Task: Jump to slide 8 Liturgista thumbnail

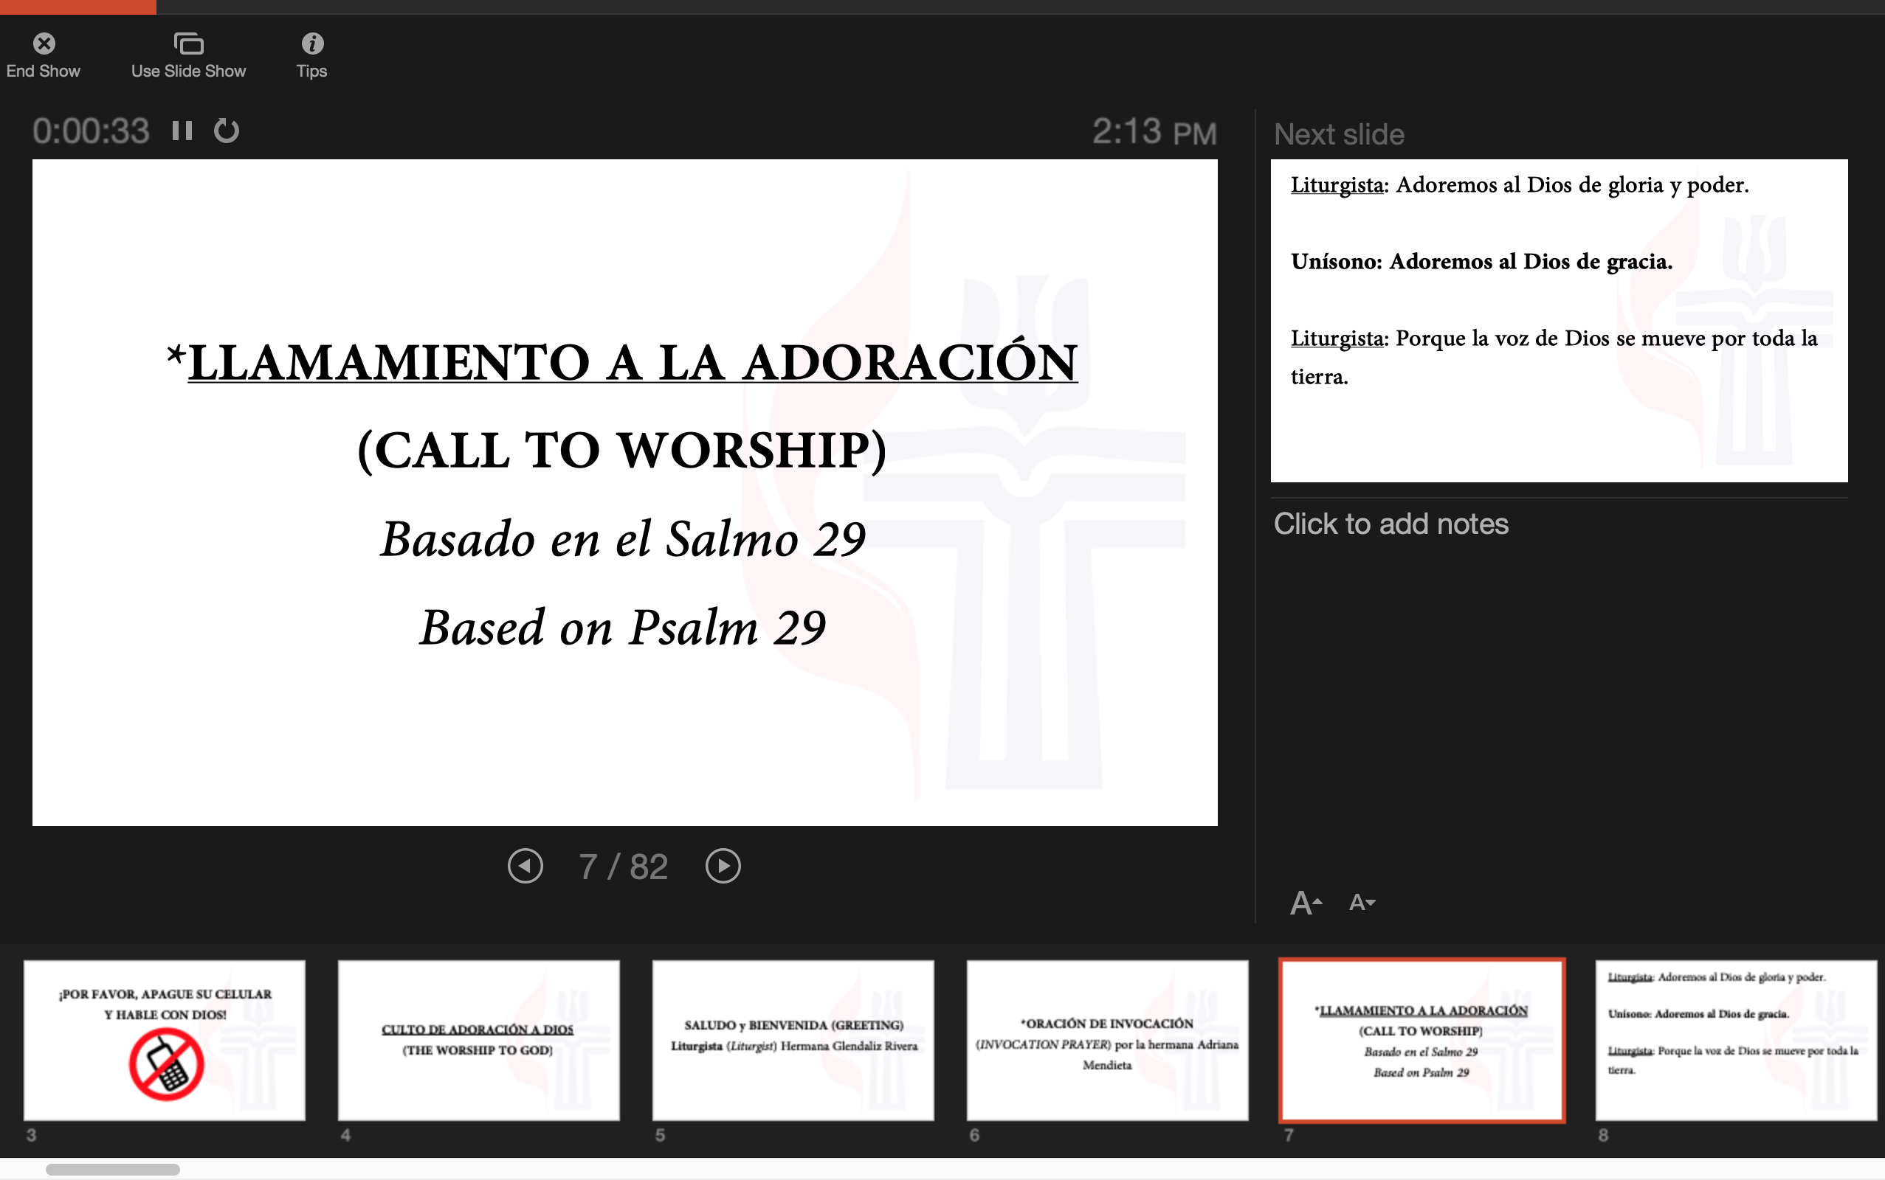Action: [x=1735, y=1041]
